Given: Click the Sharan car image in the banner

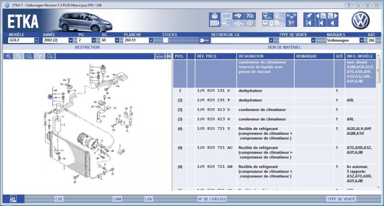Looking at the screenshot, I should click(x=85, y=22).
